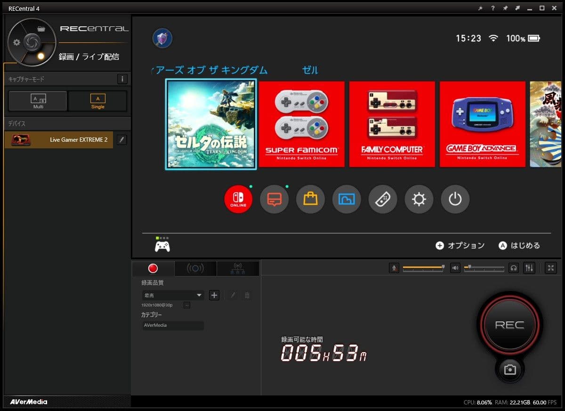The image size is (565, 411).
Task: Switch to the multi-stream tab
Action: pos(237,268)
